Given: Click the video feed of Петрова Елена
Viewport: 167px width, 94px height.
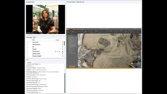Looking at the screenshot, I should [x=45, y=19].
